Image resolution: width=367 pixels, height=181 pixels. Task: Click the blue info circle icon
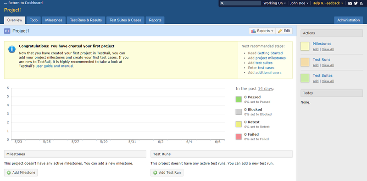tap(12, 49)
